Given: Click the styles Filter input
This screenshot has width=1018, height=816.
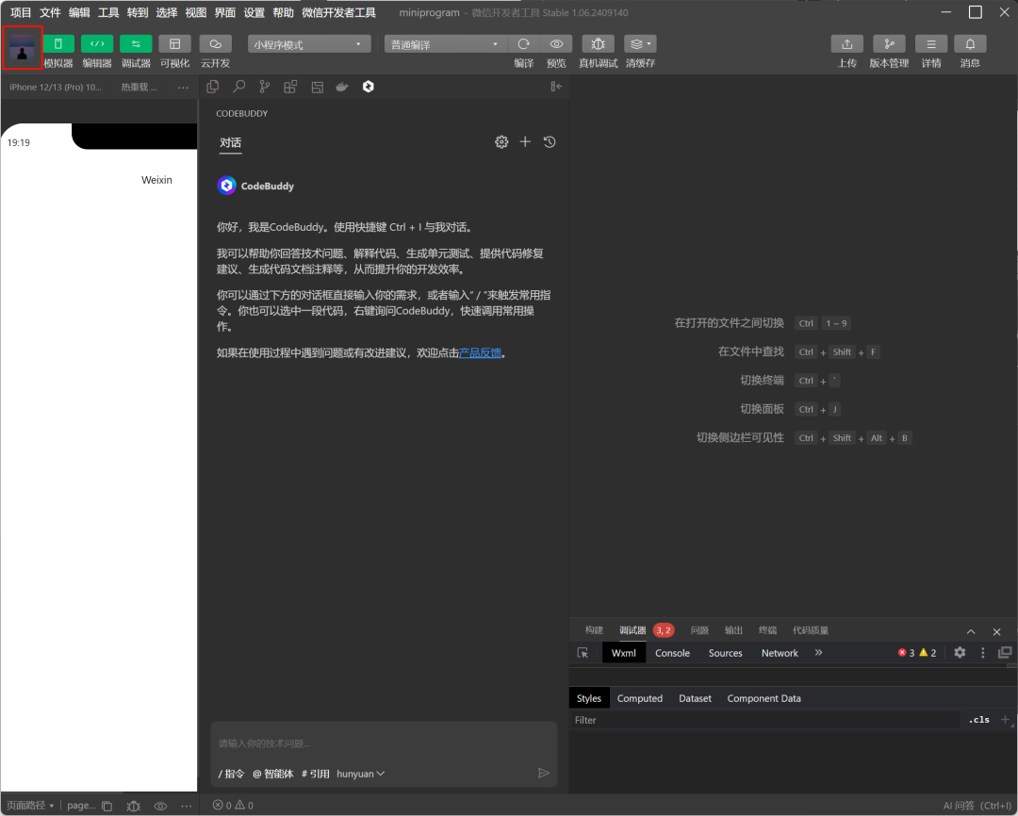Looking at the screenshot, I should [x=764, y=720].
